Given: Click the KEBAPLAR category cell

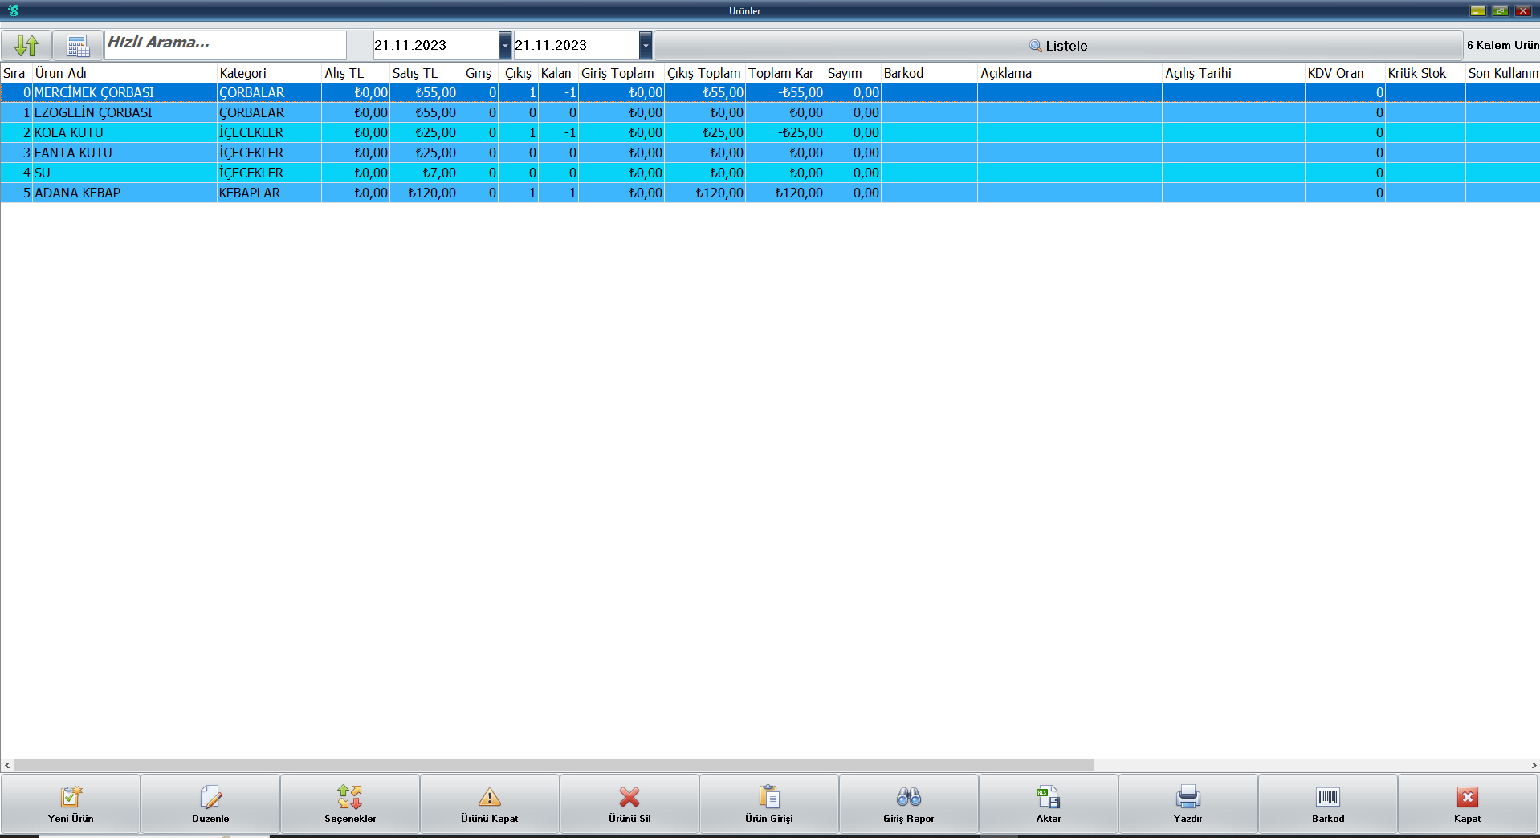Looking at the screenshot, I should [269, 193].
